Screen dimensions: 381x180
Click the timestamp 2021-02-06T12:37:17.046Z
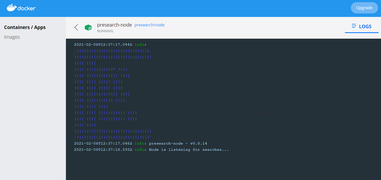click(x=103, y=144)
